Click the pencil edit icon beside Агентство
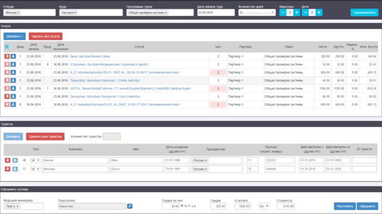382x214 pixels. 130,206
